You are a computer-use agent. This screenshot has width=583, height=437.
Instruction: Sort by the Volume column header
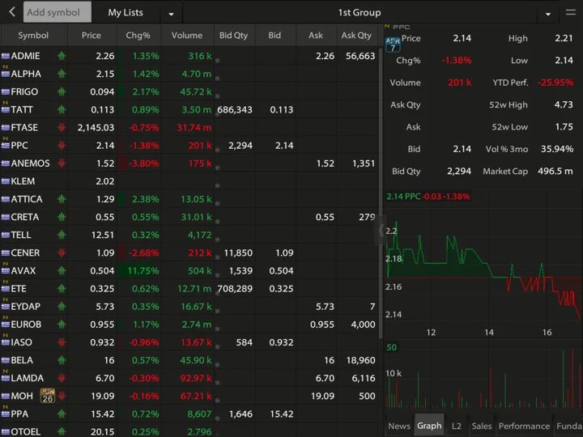[187, 36]
